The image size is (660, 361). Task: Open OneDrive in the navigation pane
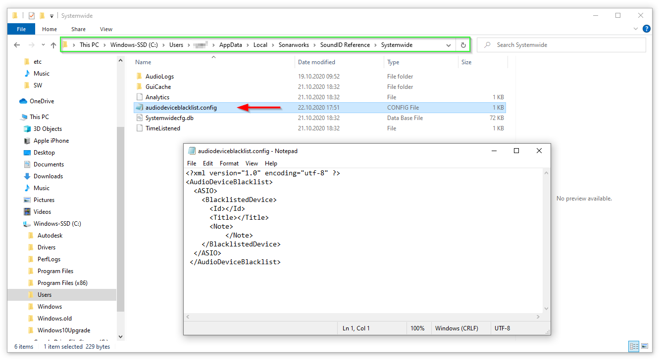click(x=42, y=101)
